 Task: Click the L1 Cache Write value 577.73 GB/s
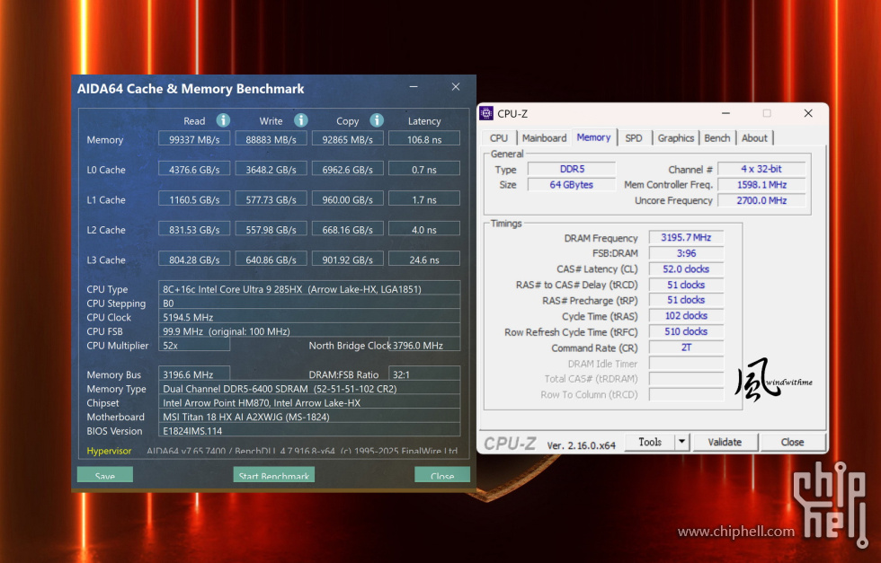pos(271,199)
